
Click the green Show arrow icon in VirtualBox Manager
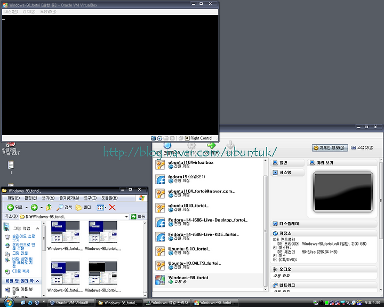coord(211,145)
